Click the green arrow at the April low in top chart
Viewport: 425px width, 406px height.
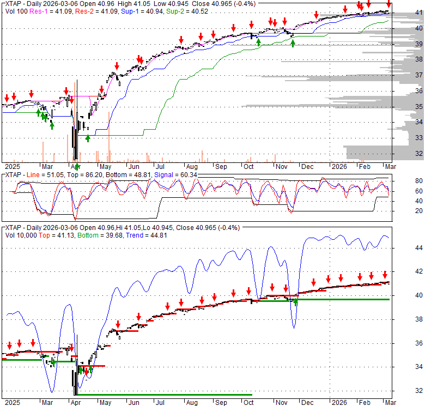77,166
